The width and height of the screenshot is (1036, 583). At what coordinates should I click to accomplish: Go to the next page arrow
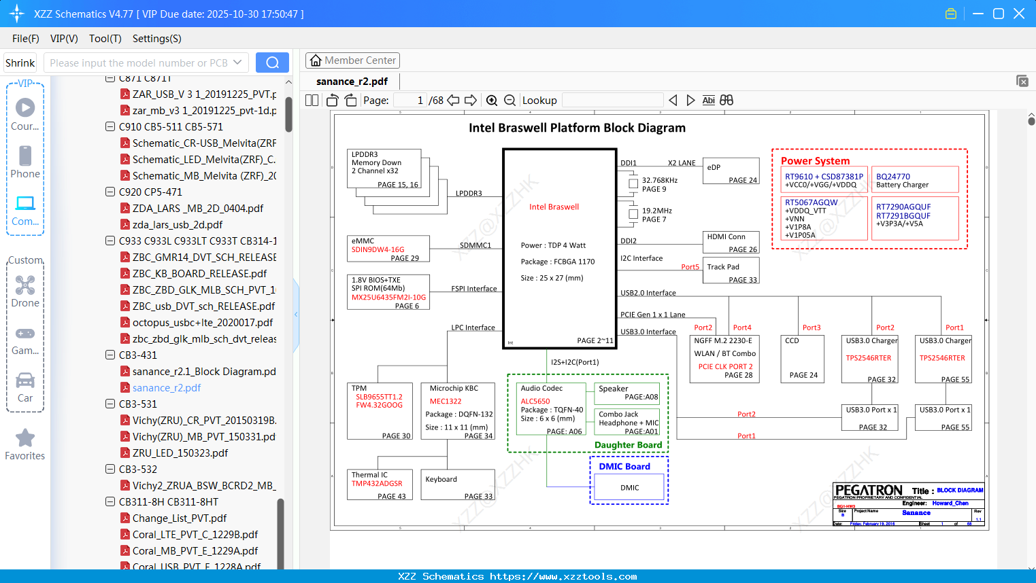[471, 101]
